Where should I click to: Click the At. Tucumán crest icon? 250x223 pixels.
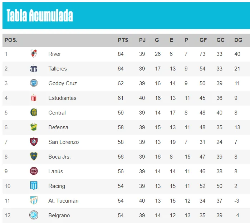[x=34, y=200]
